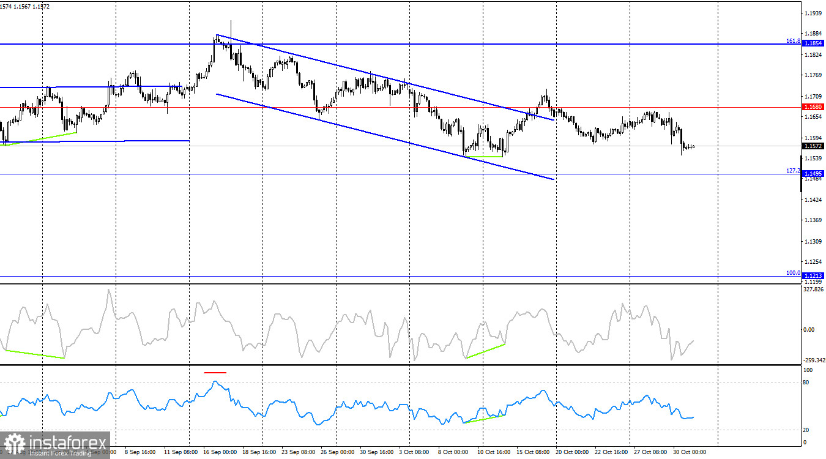Viewport: 826px width, 459px height.
Task: Click the quote text 1.1574 1.1567 1.1572
Action: 24,5
